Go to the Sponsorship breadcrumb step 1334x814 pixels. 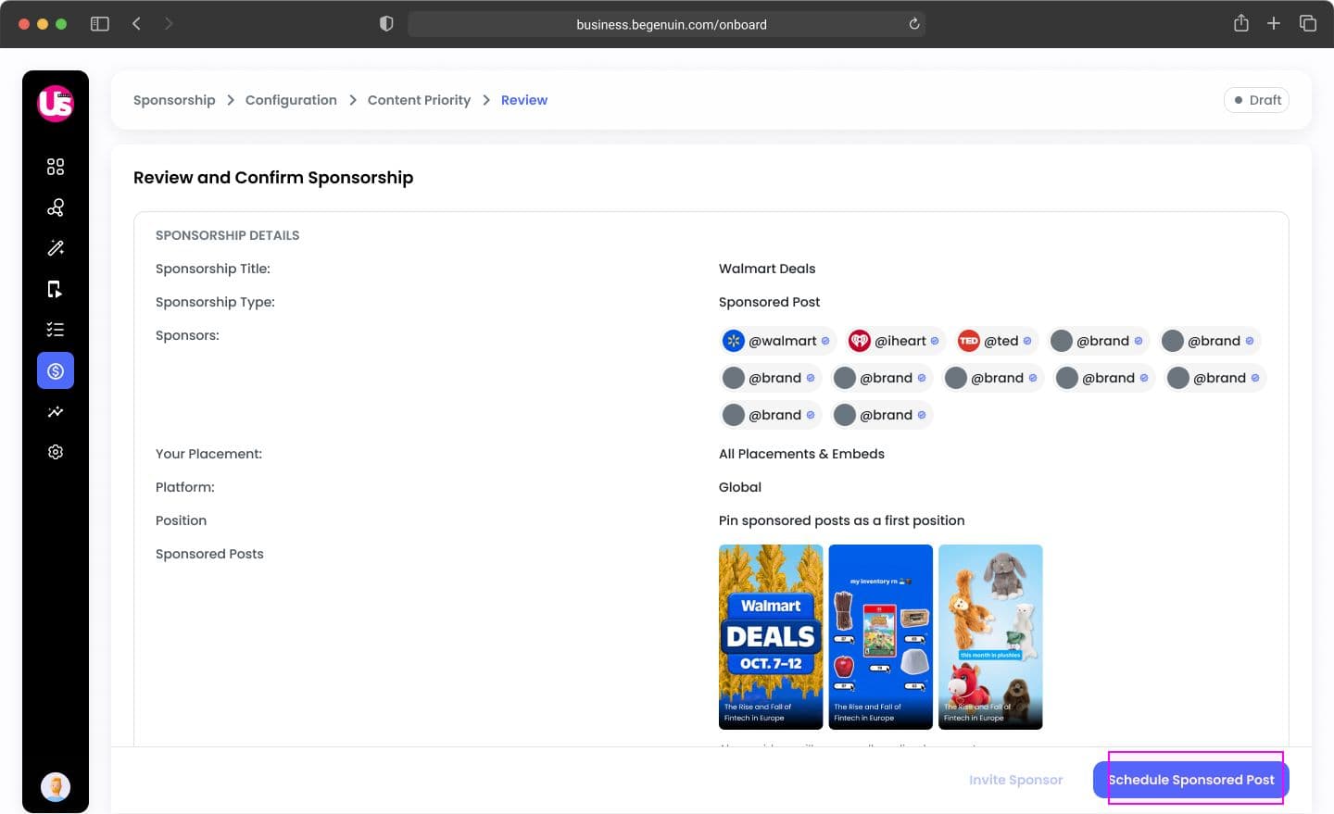(x=174, y=100)
